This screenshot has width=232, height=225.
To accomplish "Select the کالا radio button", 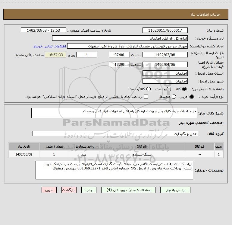I will (x=184, y=89).
